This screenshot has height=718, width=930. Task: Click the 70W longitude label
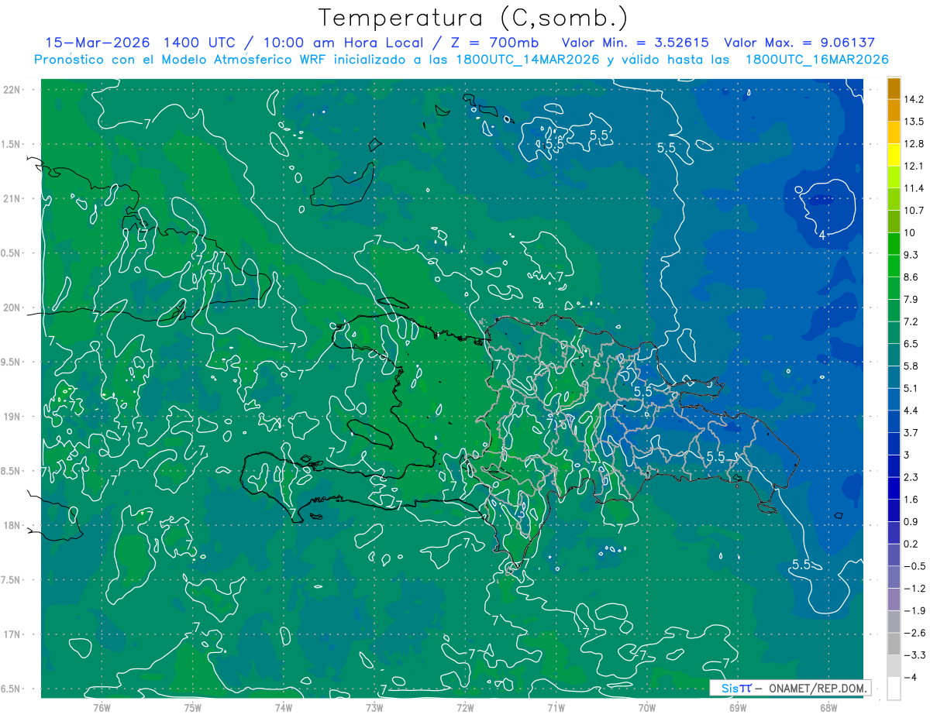[647, 707]
